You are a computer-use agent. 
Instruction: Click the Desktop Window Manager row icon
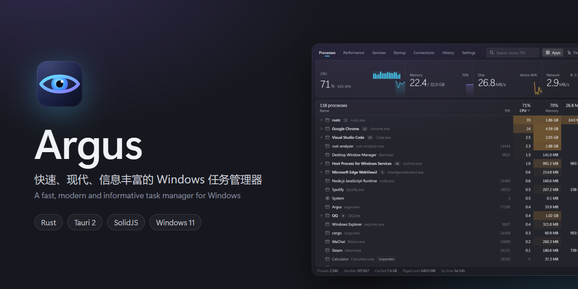(x=327, y=155)
